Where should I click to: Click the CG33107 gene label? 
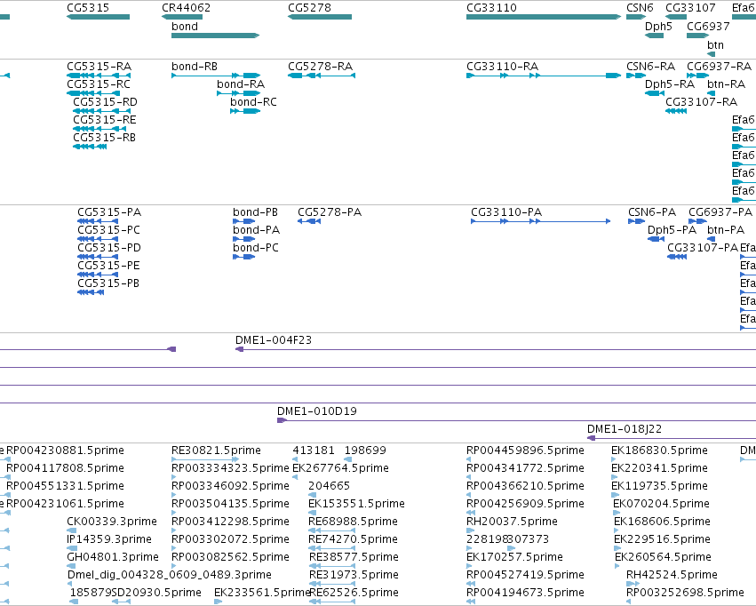point(690,8)
